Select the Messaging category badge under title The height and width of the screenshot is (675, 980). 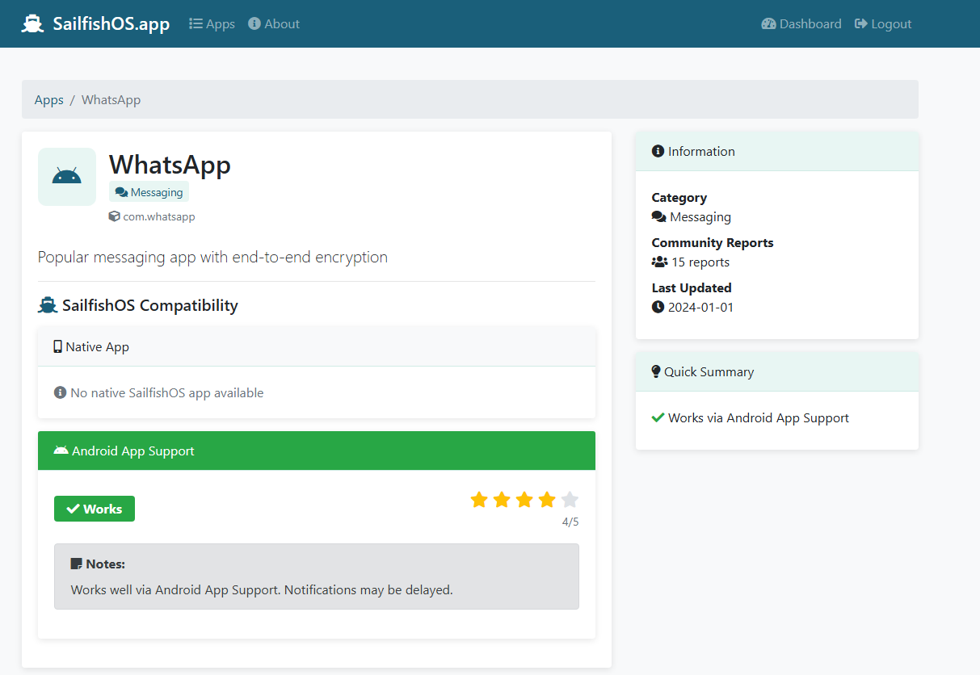coord(149,192)
